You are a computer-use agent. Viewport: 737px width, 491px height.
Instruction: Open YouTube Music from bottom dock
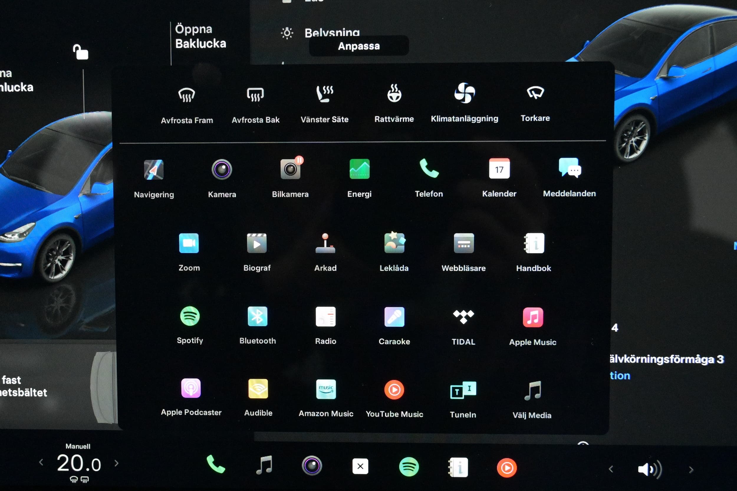pos(507,468)
